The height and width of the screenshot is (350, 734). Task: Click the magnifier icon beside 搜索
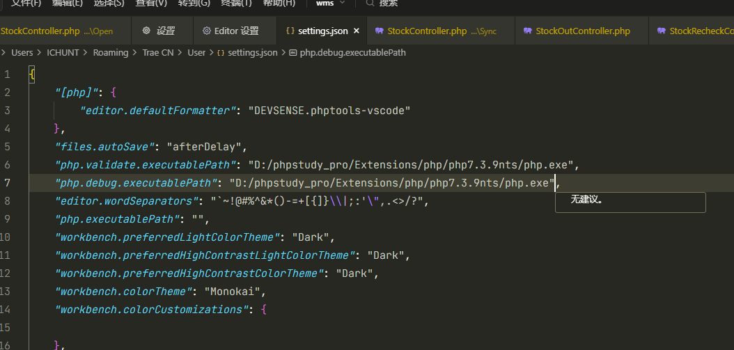370,3
